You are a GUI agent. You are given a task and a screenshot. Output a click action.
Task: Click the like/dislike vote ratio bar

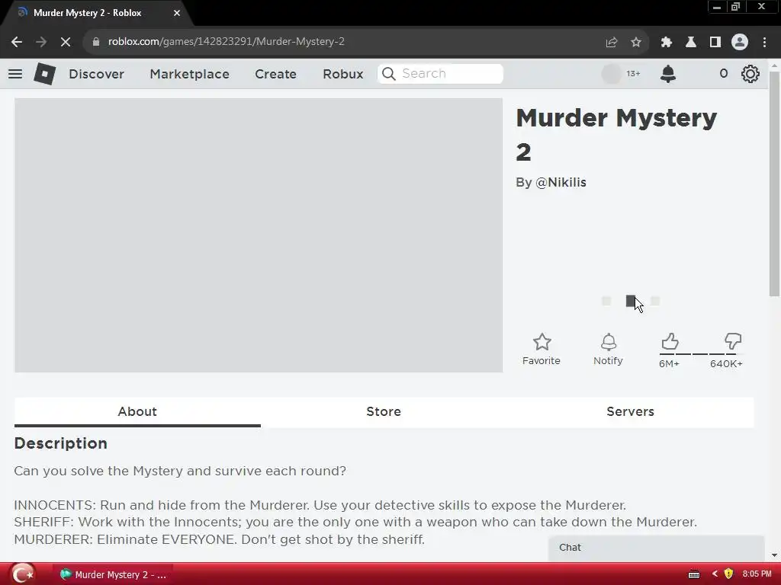pyautogui.click(x=701, y=353)
